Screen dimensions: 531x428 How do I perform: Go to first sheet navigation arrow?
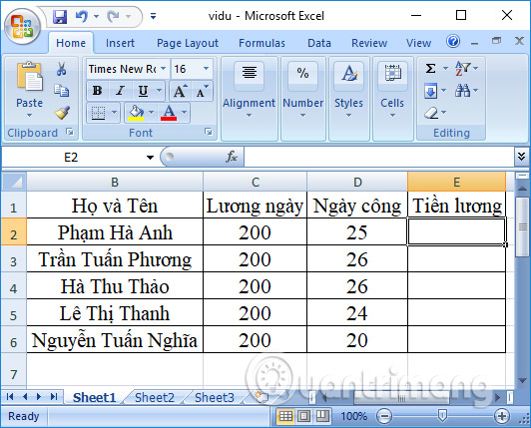click(10, 396)
